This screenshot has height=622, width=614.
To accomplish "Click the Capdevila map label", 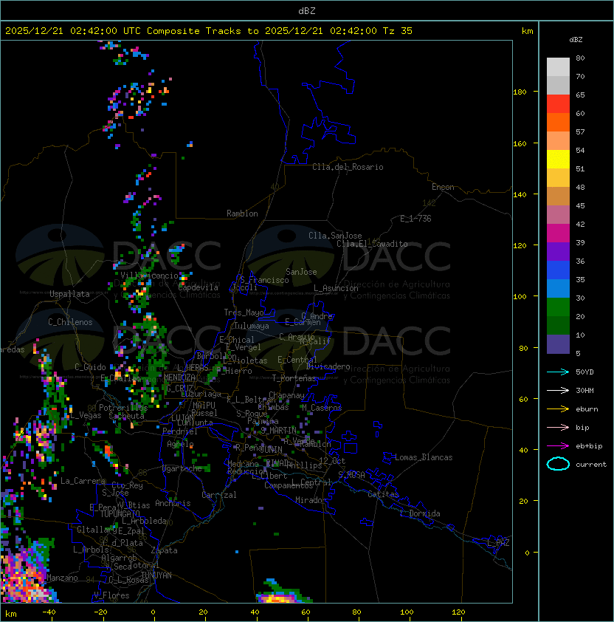I will (x=198, y=287).
